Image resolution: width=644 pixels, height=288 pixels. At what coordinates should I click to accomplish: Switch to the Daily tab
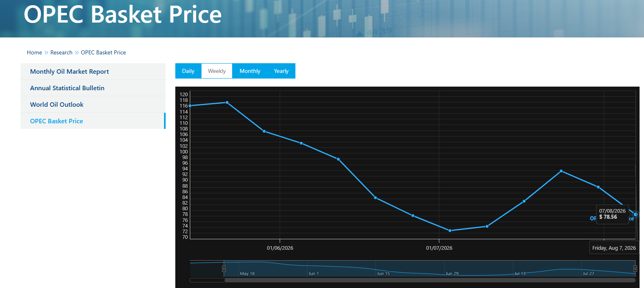(x=188, y=71)
